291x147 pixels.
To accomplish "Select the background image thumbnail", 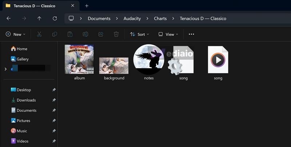I will [114, 66].
